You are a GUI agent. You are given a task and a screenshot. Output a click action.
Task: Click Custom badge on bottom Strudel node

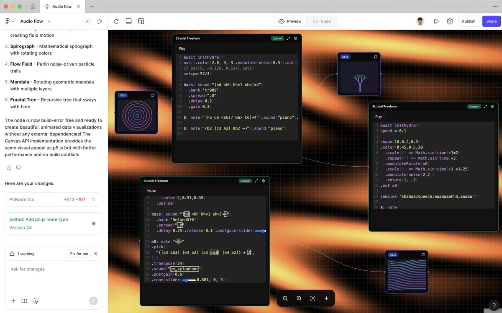pyautogui.click(x=245, y=181)
